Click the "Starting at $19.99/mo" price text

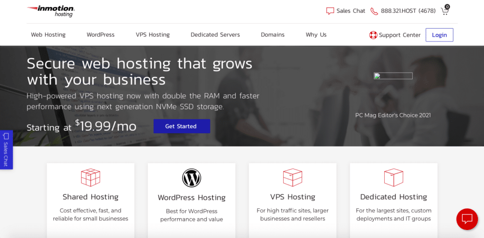[81, 126]
